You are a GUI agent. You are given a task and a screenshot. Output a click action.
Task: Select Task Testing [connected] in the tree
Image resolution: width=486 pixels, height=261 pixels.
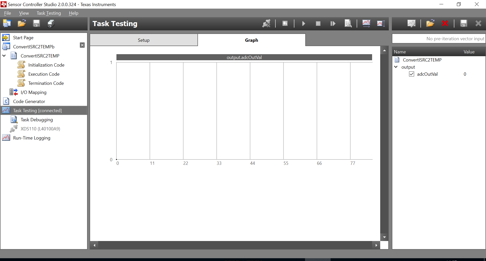[x=44, y=111]
